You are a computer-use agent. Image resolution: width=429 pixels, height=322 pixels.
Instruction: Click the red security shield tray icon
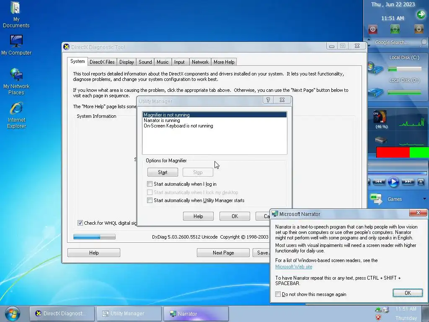point(378,318)
